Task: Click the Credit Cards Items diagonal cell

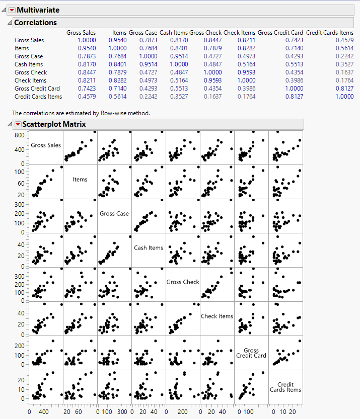Action: coord(285,387)
